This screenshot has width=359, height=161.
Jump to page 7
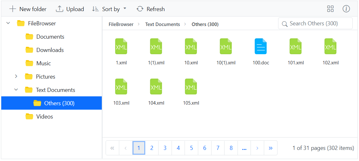pos(218,148)
